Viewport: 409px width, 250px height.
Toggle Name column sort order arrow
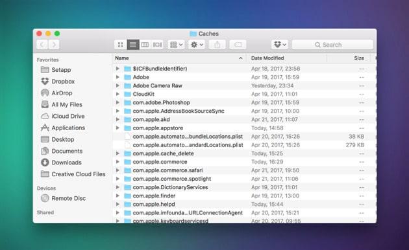coord(241,58)
